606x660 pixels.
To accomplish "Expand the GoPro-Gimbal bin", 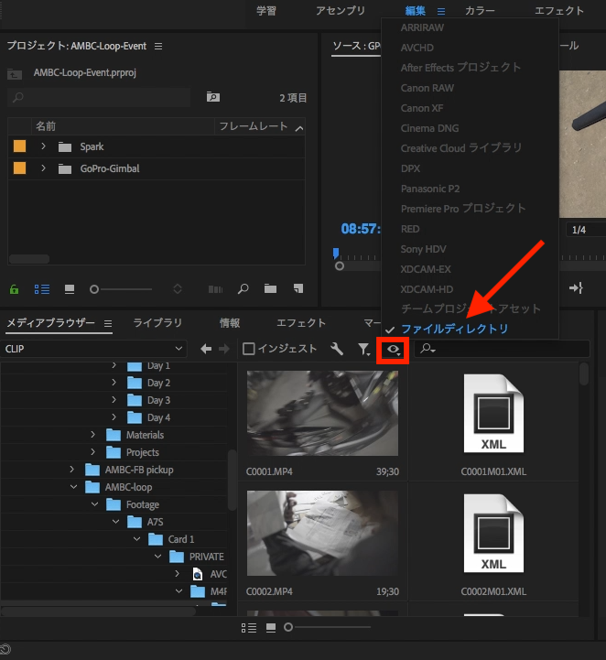I will [43, 168].
